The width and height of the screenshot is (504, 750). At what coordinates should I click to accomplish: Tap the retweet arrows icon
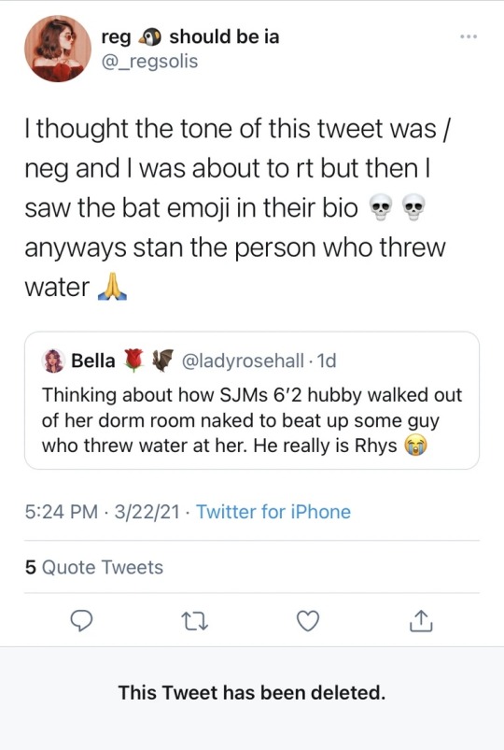point(195,621)
